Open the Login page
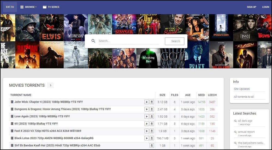272x150 pixels. [x=265, y=7]
